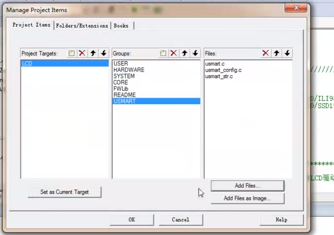Delete selected target in Project Targets
The image size is (334, 235).
(82, 53)
